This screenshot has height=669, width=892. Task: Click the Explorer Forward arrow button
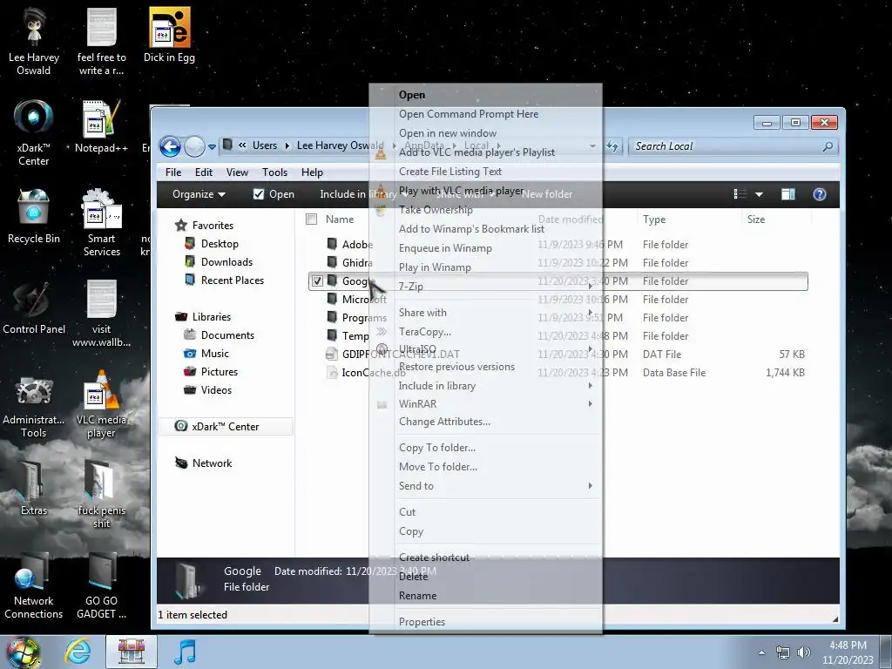(x=194, y=146)
